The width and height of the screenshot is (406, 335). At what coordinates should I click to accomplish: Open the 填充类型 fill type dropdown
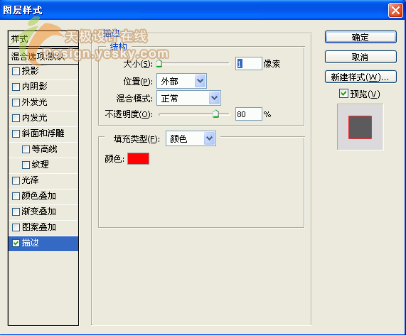pos(191,139)
